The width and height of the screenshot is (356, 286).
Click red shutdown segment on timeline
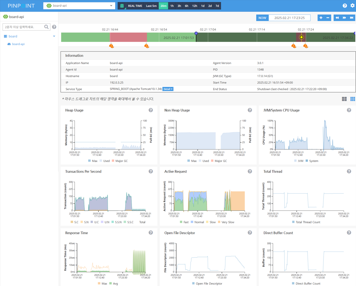click(x=128, y=37)
